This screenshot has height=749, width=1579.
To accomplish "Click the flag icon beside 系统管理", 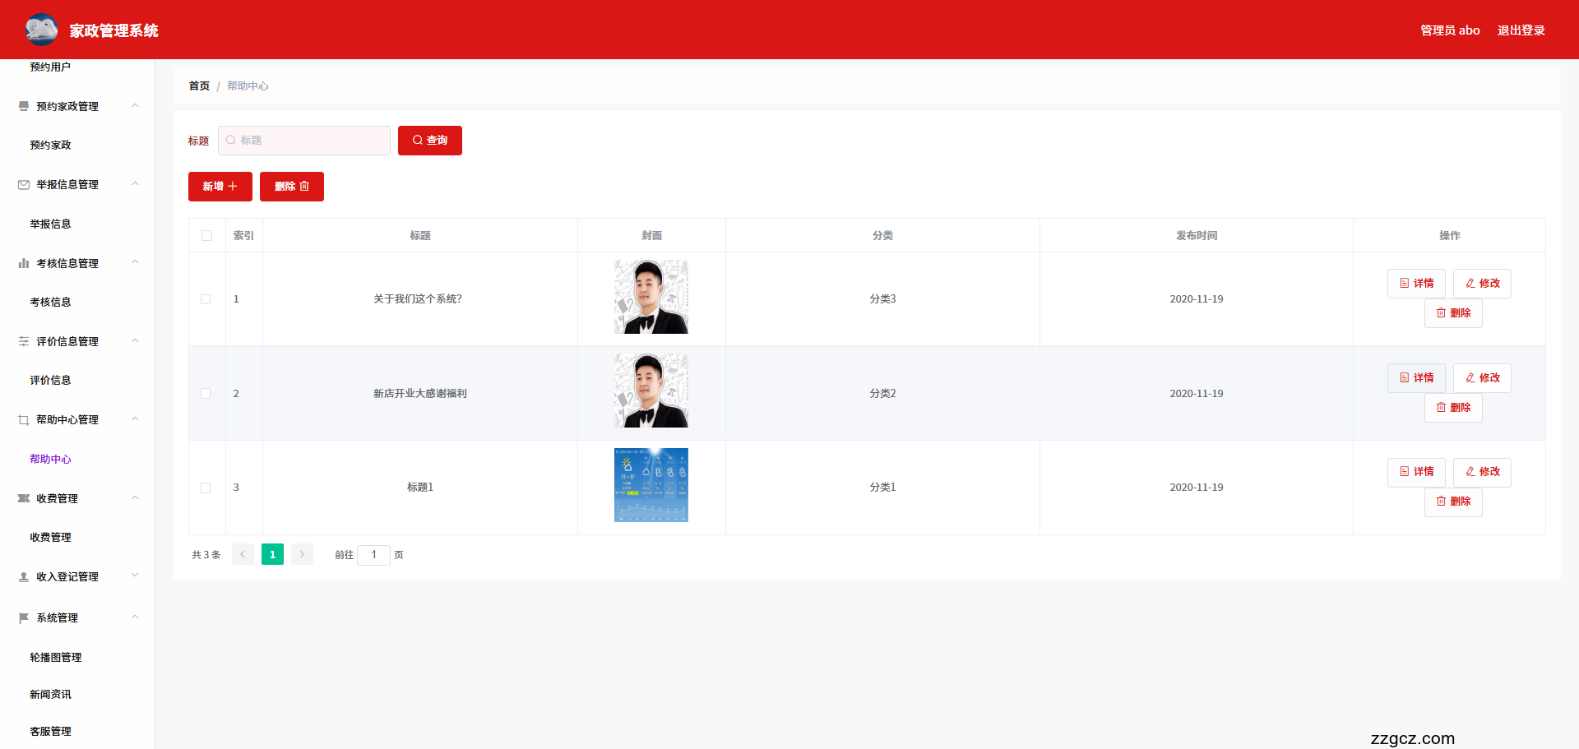I will pos(24,617).
